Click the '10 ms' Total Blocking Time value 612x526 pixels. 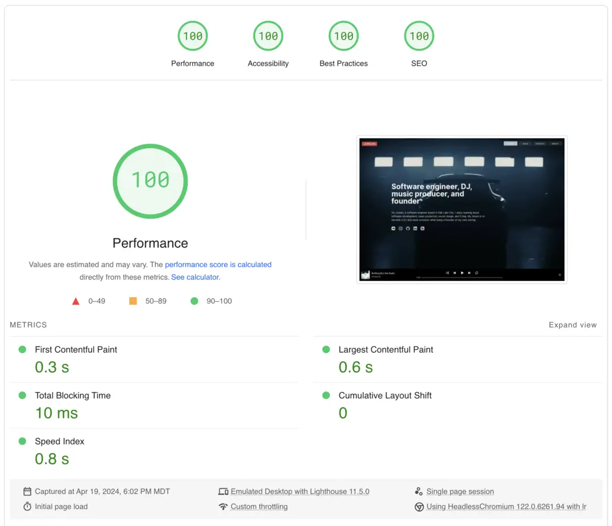57,413
